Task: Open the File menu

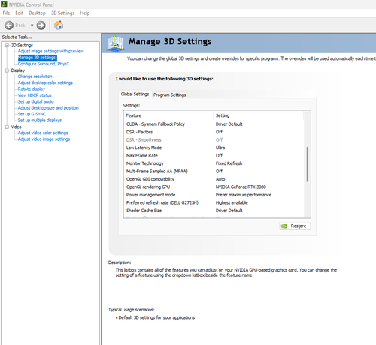Action: (6, 13)
